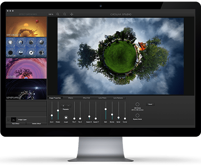Switch to the Image Properties tab
Image resolution: width=201 pixels, height=167 pixels.
point(55,98)
